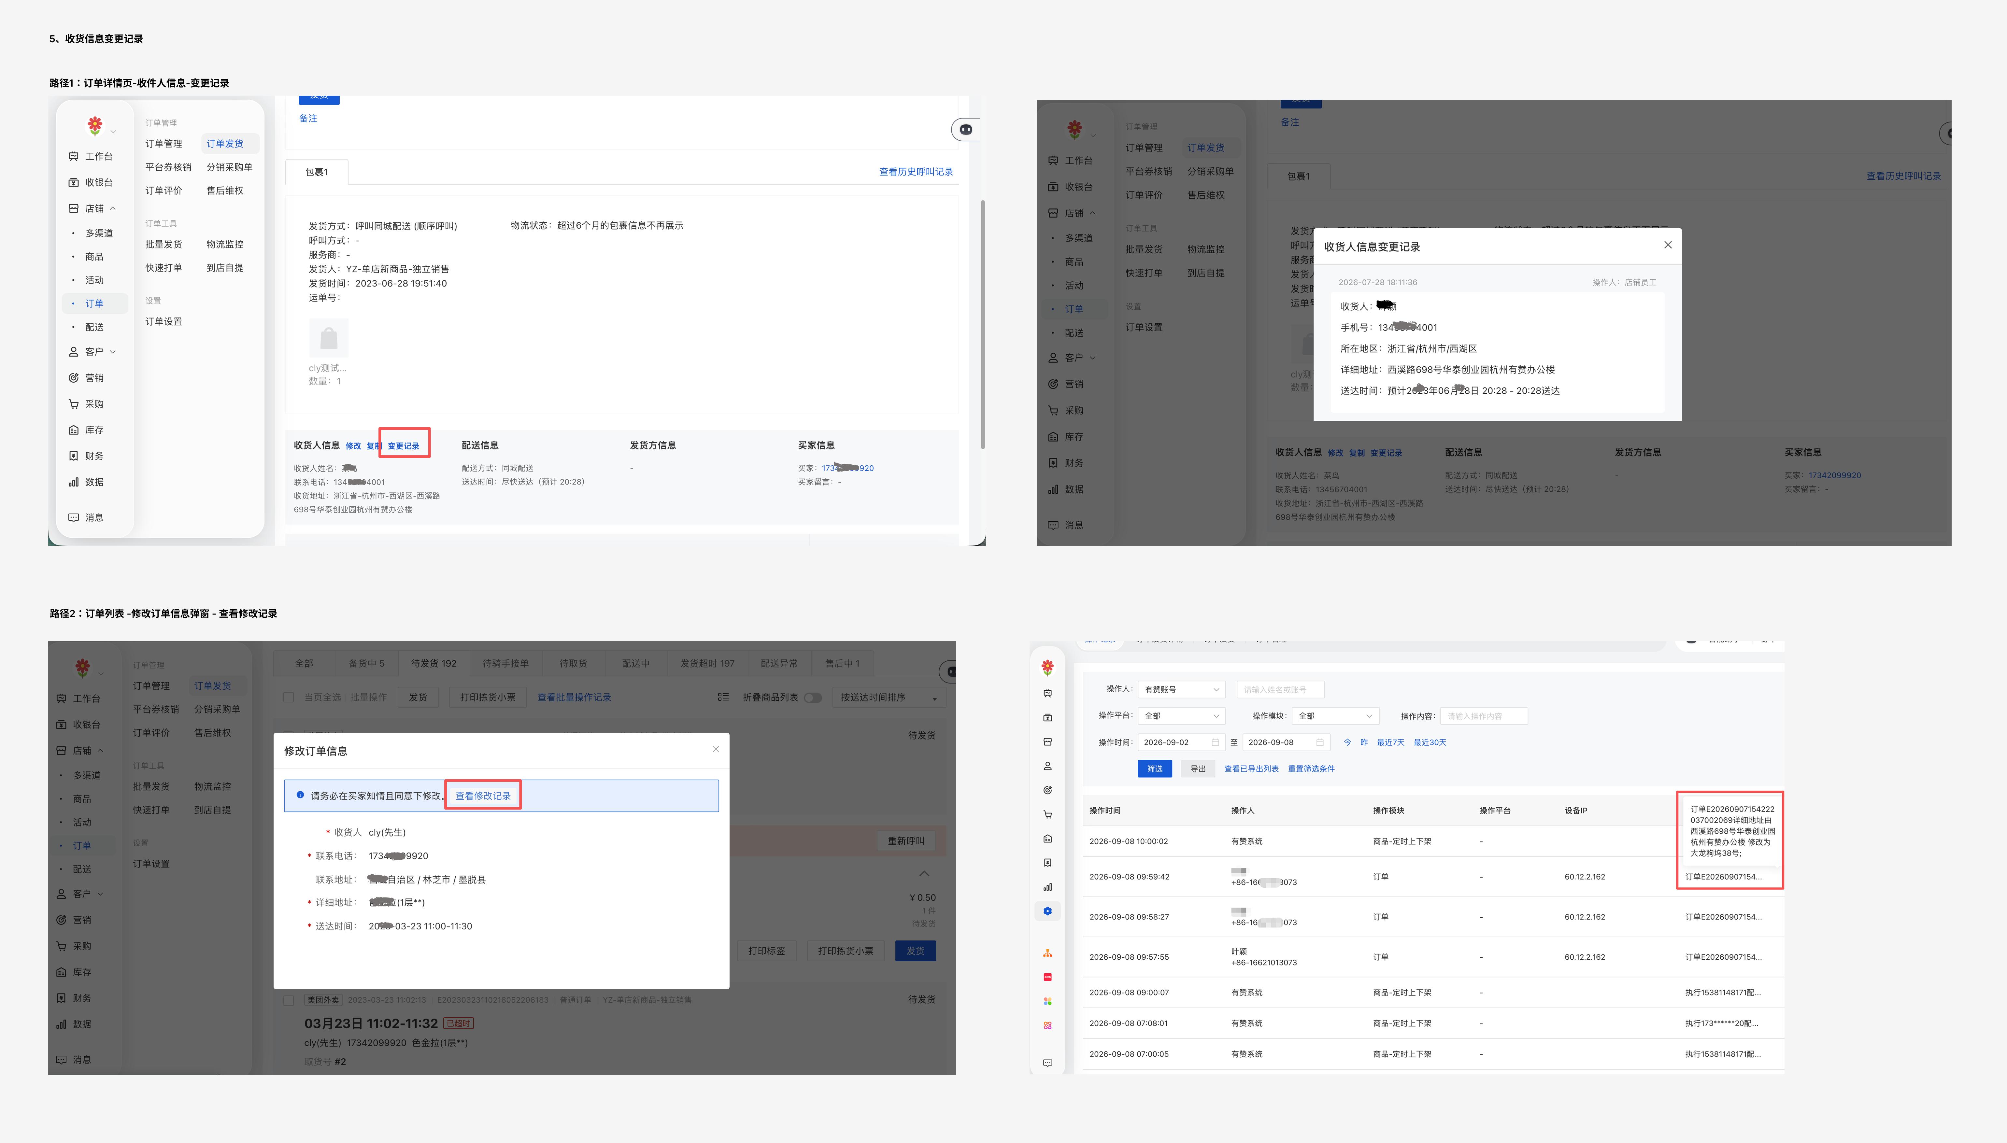Click the red-boxed 查看修改记录 link
2007x1143 pixels.
point(483,796)
